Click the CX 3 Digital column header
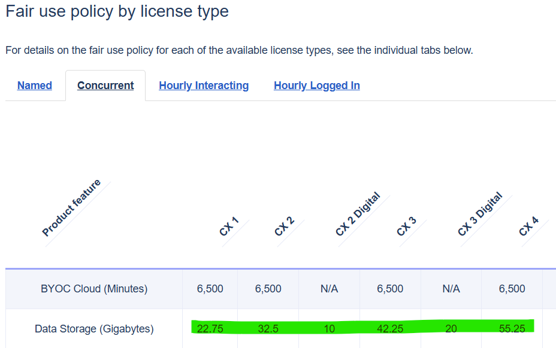556x348 pixels. point(480,214)
